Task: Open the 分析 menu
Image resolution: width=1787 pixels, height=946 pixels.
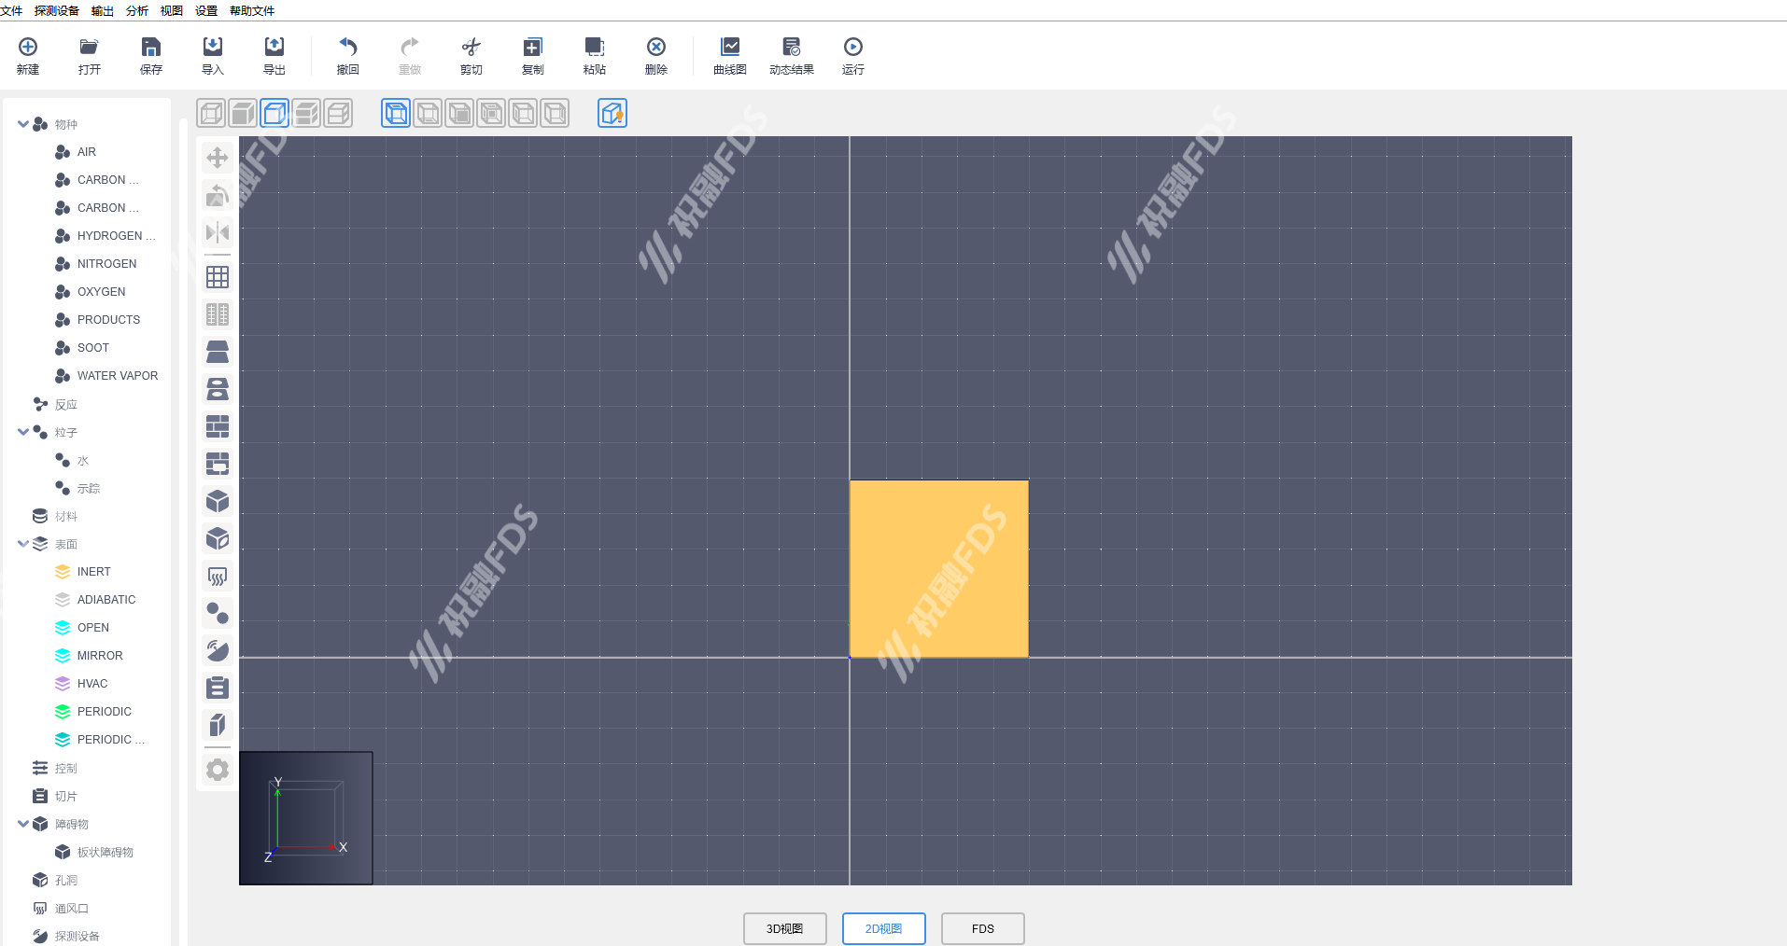Action: [x=137, y=11]
